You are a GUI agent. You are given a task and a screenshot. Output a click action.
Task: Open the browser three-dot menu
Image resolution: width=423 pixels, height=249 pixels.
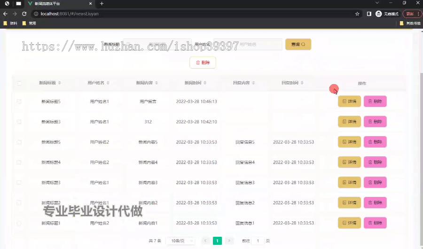418,14
